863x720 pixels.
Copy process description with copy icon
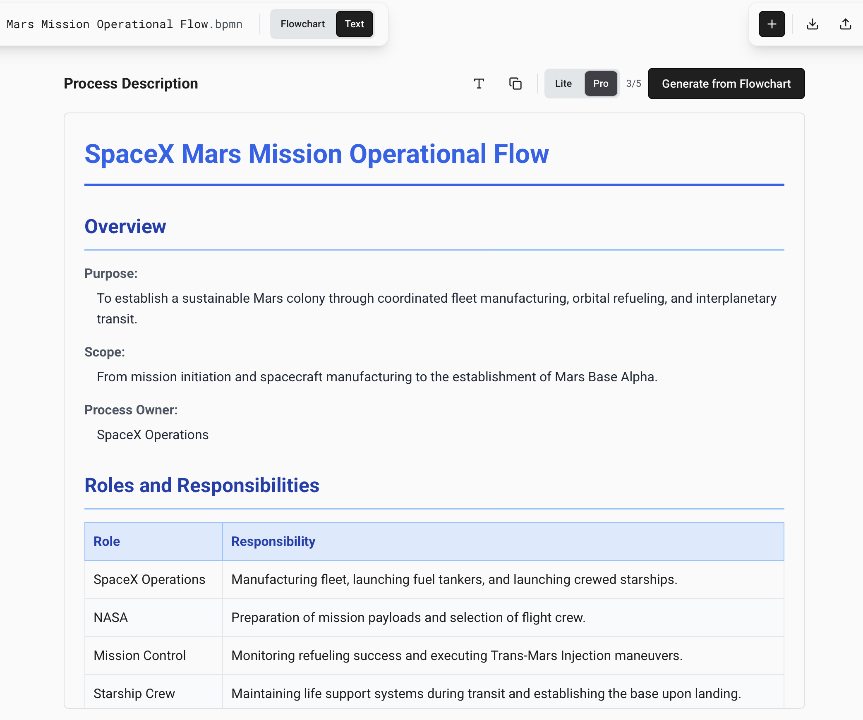[515, 84]
